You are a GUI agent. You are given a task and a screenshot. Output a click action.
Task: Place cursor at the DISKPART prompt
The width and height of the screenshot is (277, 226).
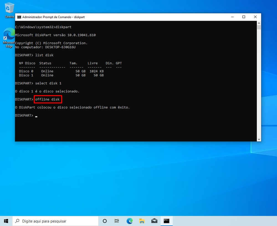tap(36, 116)
